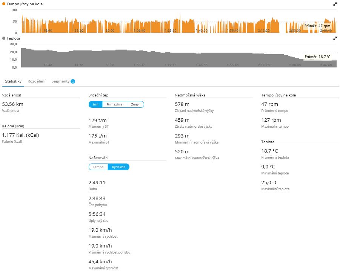The image size is (340, 275).
Task: Click the 53,56 km distance value
Action: click(x=13, y=104)
